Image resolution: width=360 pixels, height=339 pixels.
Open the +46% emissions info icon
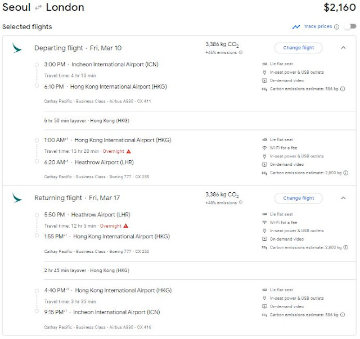[241, 52]
